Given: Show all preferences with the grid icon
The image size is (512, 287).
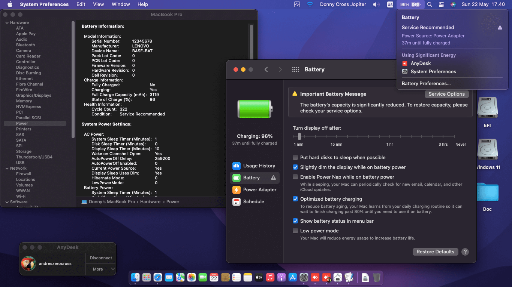Looking at the screenshot, I should coord(295,70).
